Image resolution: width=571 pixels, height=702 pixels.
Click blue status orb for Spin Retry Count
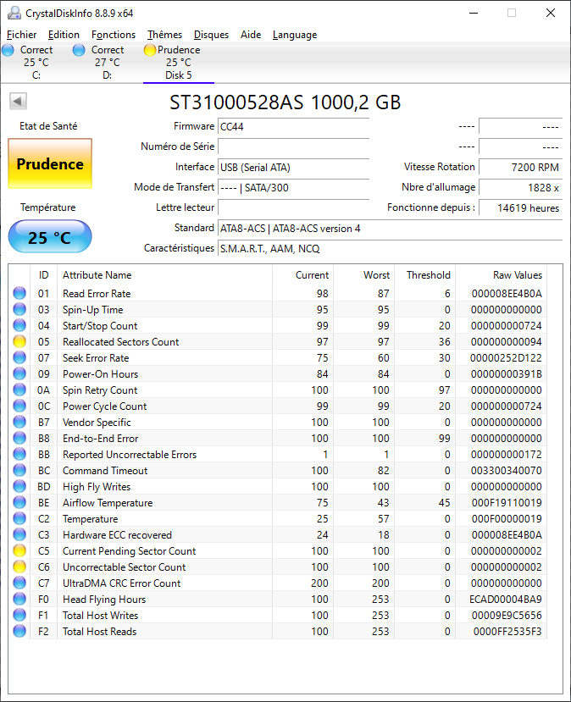click(19, 390)
